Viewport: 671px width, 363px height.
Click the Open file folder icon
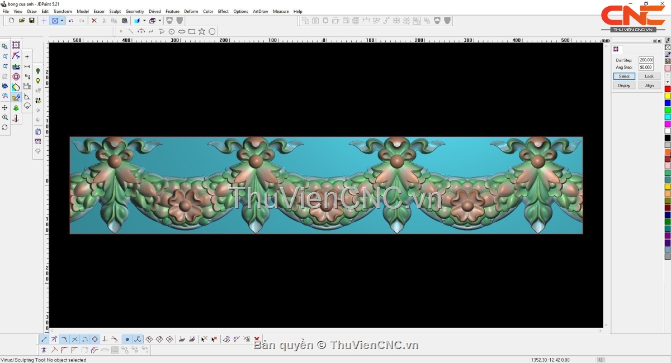[x=22, y=21]
